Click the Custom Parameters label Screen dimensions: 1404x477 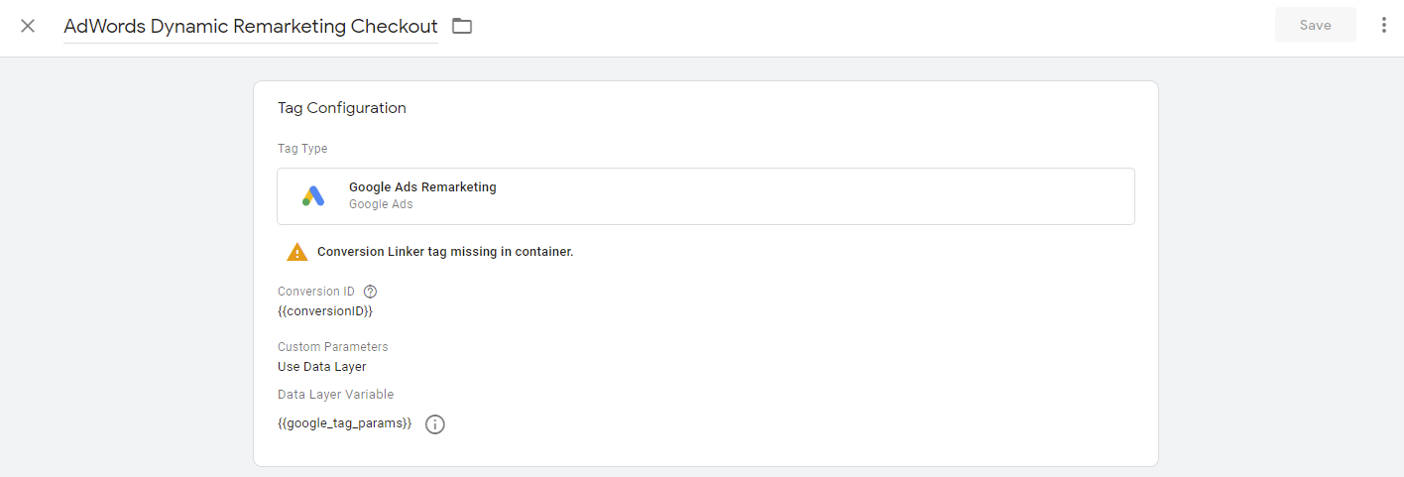pos(333,347)
